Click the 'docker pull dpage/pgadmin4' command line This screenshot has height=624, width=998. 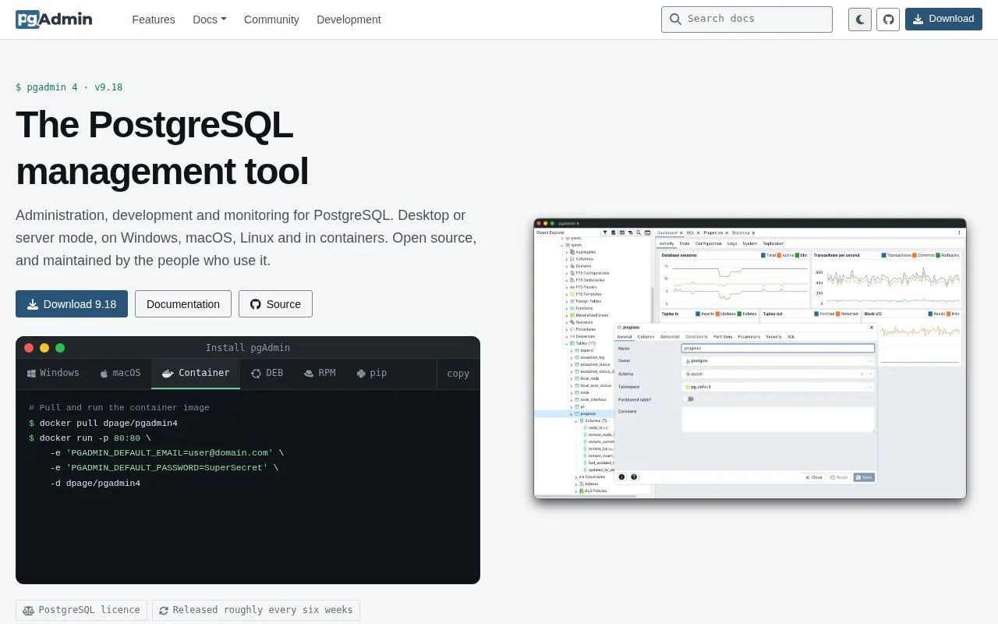103,423
